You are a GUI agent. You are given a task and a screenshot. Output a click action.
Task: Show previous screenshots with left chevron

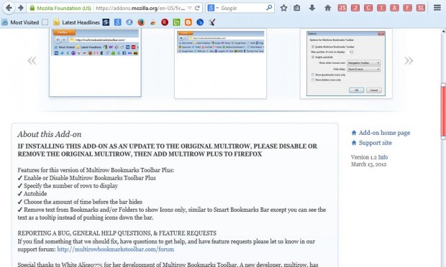pos(32,60)
